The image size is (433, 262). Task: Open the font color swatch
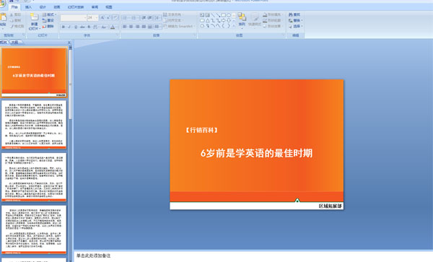pyautogui.click(x=113, y=27)
